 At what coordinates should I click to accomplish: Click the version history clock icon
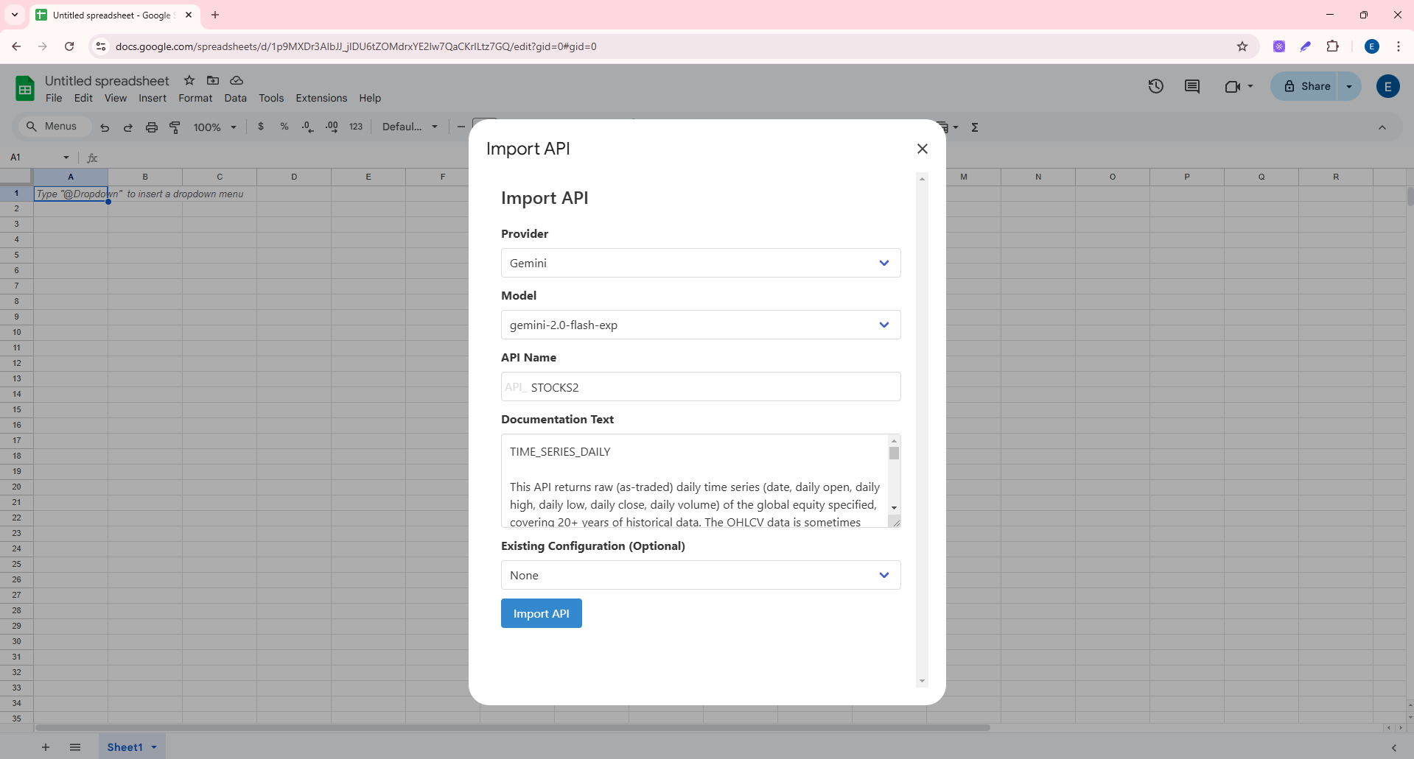pos(1155,87)
